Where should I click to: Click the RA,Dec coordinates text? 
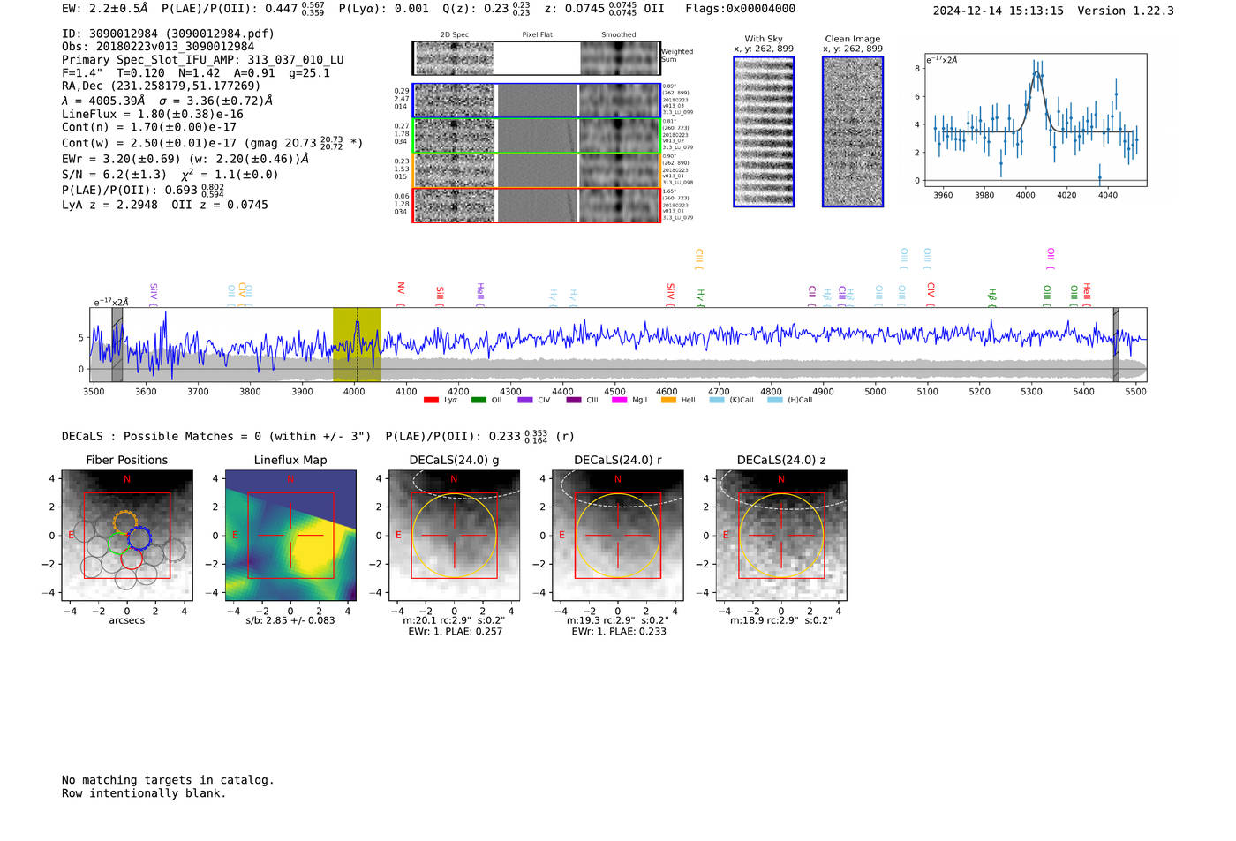click(162, 86)
